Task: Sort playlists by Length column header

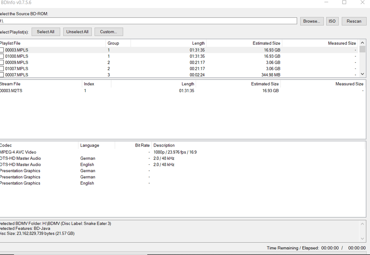Action: [x=169, y=43]
